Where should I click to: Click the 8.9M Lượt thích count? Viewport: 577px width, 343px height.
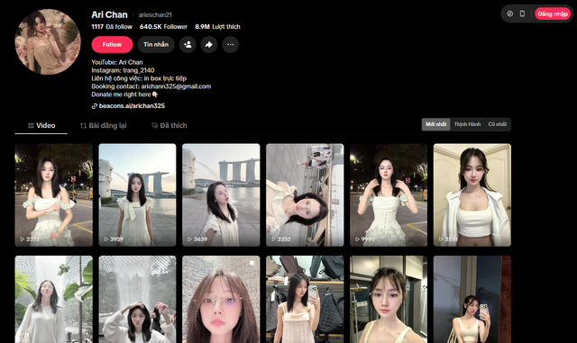(x=217, y=27)
